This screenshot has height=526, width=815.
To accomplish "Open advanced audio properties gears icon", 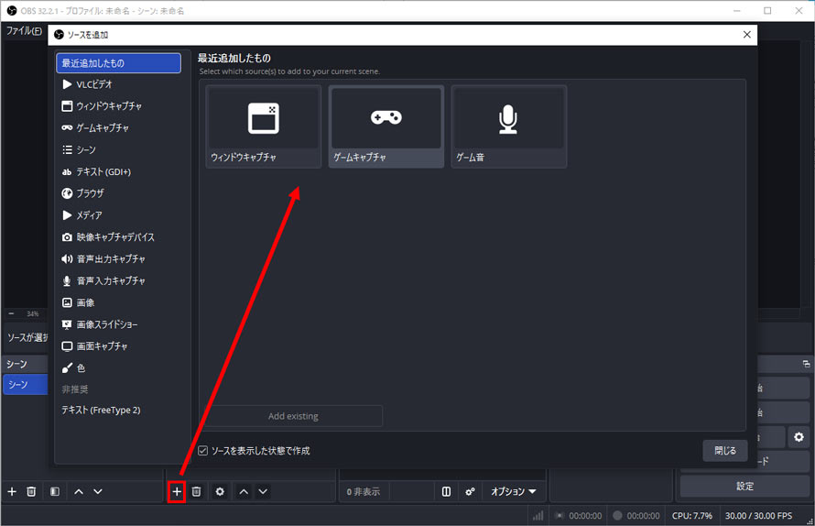I will (x=470, y=492).
